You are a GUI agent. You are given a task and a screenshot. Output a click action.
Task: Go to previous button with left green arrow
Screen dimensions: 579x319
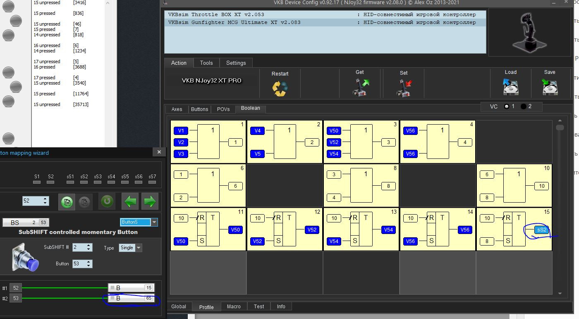click(x=130, y=201)
